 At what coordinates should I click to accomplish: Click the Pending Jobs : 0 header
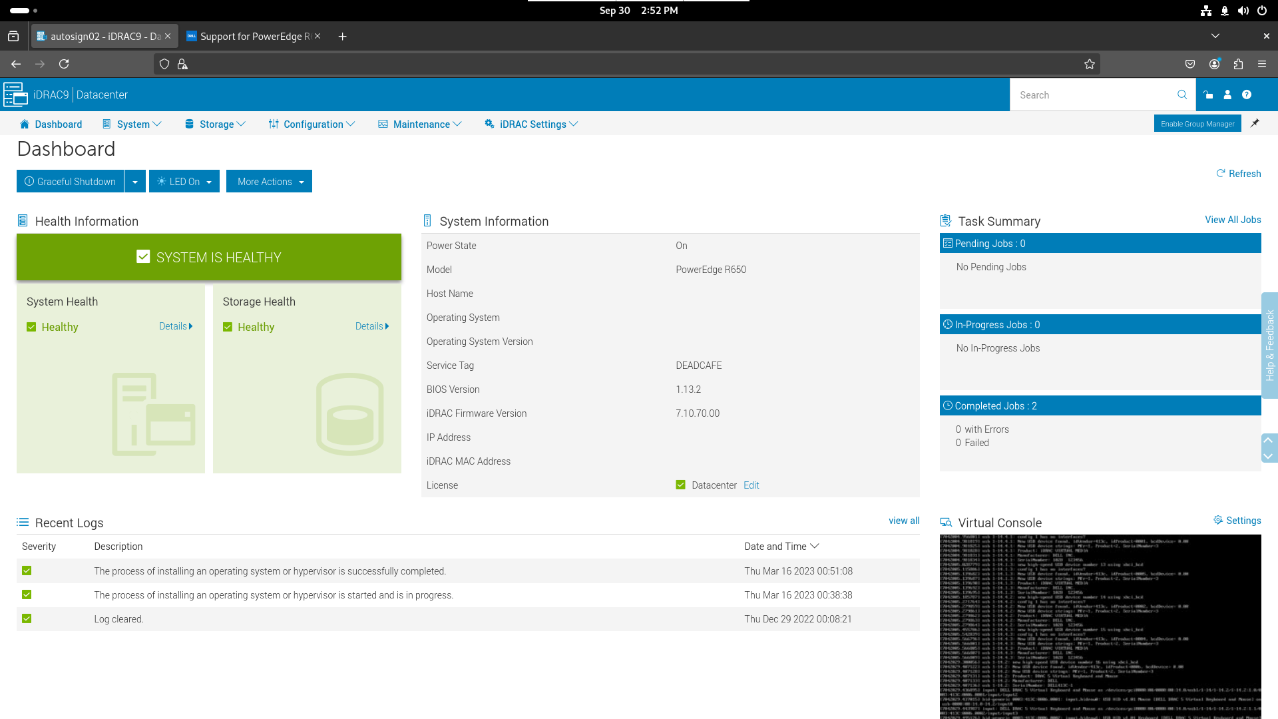tap(1100, 243)
